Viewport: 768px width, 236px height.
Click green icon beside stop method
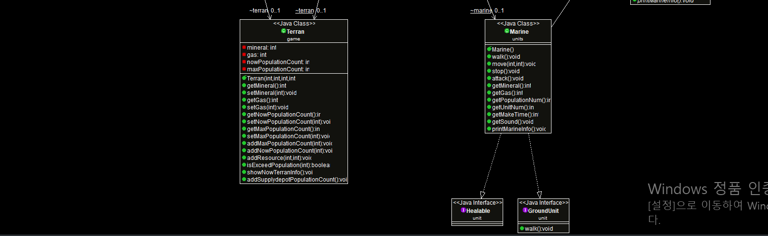point(489,71)
